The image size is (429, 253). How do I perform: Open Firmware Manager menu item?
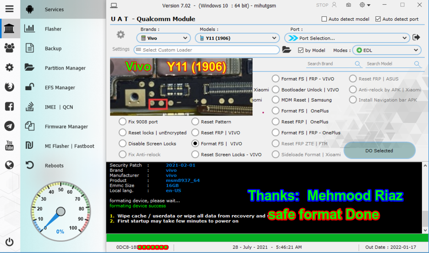pyautogui.click(x=66, y=127)
